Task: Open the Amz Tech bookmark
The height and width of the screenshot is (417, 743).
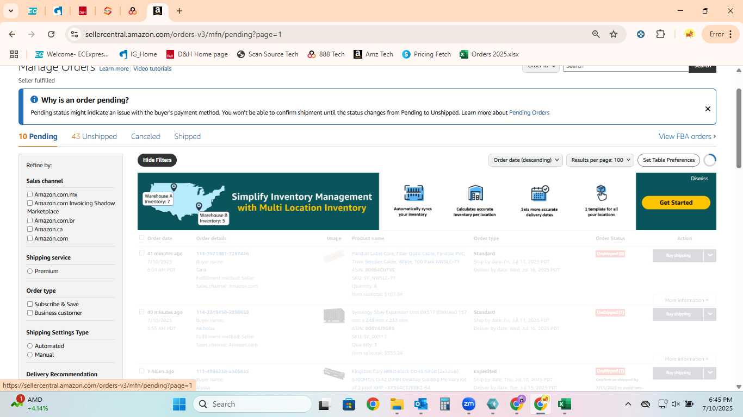Action: [373, 54]
